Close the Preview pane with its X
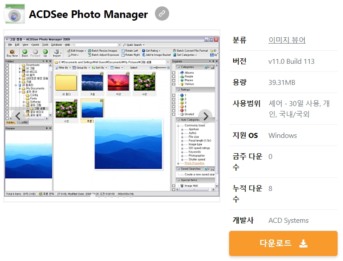 [x=50, y=128]
